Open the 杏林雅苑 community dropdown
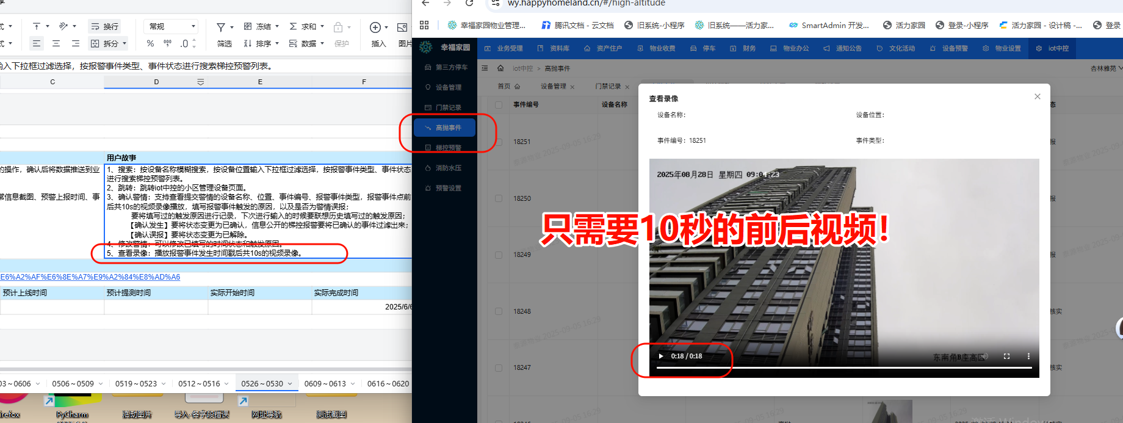 coord(1106,68)
